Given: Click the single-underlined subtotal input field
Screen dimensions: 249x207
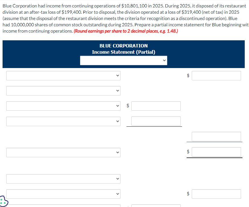Looking at the screenshot, I should click(x=216, y=137).
